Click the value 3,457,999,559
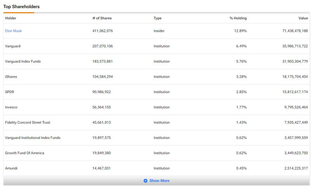This screenshot has width=311, height=187. click(296, 138)
